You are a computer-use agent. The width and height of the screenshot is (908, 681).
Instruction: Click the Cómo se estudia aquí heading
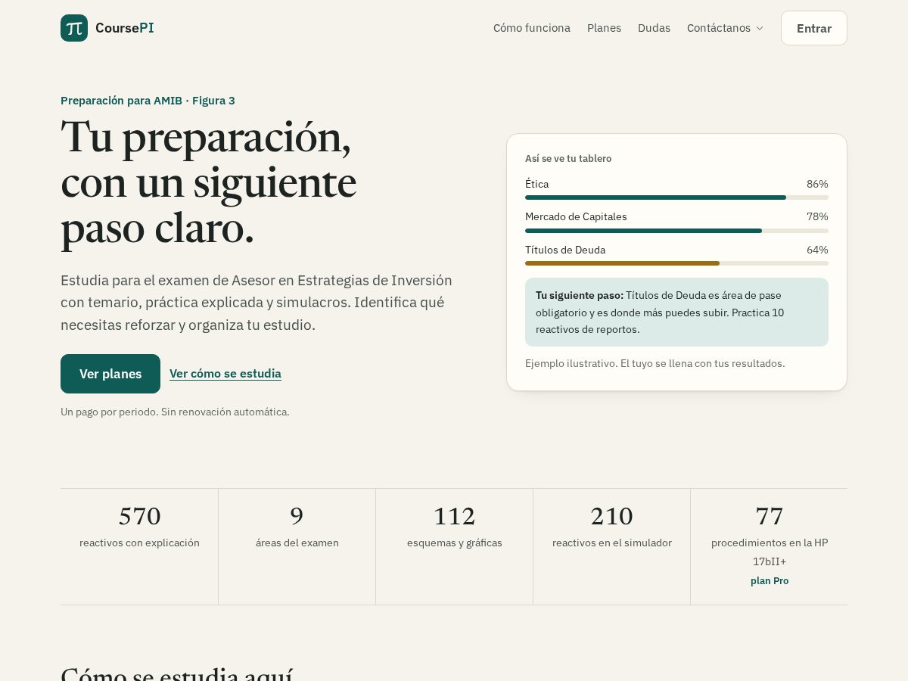(x=176, y=673)
